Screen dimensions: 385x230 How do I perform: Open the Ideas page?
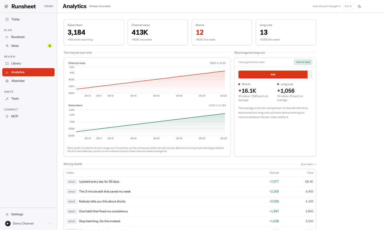coord(28,46)
